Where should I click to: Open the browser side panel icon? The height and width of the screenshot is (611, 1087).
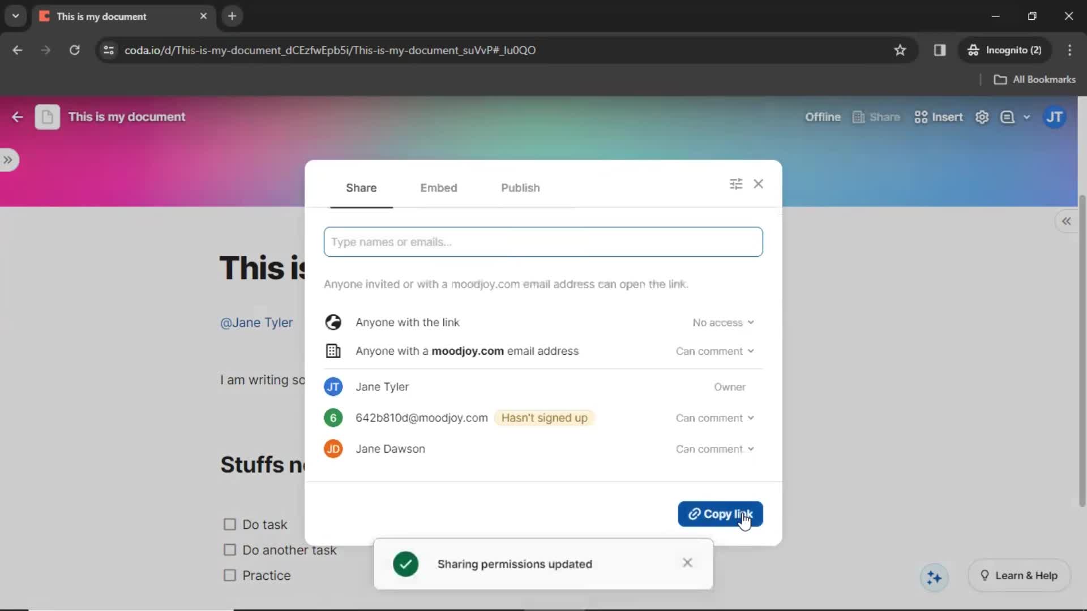[x=940, y=50]
